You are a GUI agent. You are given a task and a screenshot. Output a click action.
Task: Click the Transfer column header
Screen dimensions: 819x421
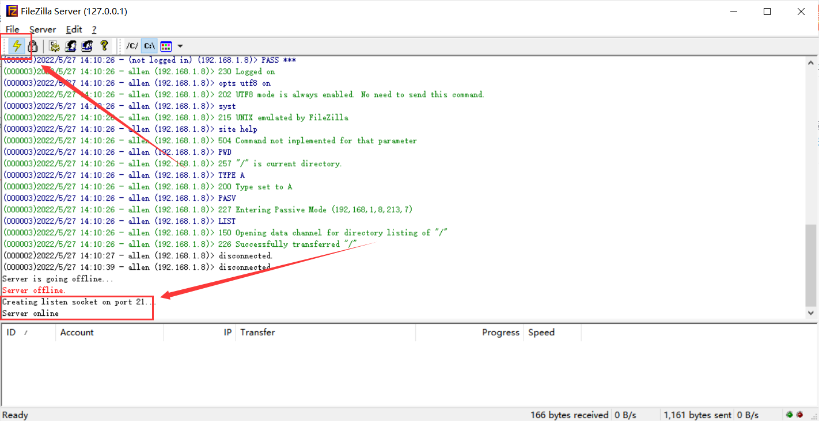click(325, 332)
